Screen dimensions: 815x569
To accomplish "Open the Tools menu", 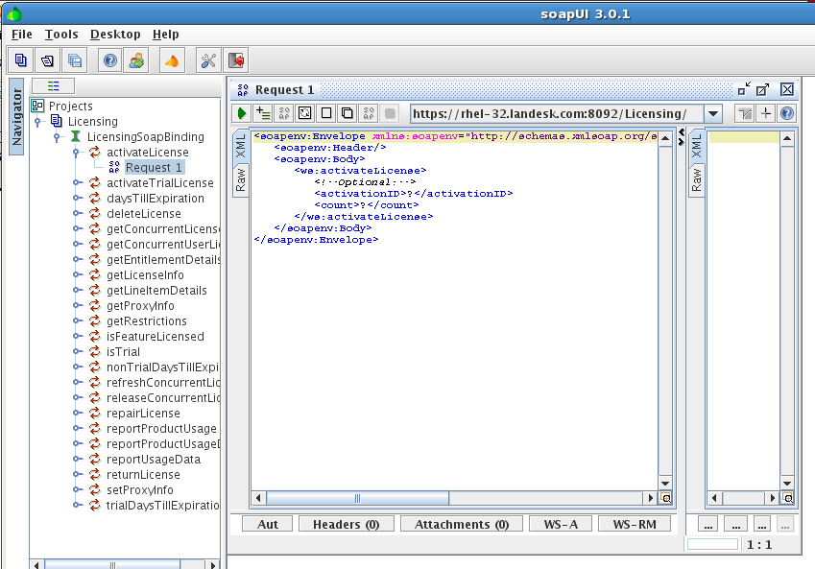I will click(x=61, y=35).
